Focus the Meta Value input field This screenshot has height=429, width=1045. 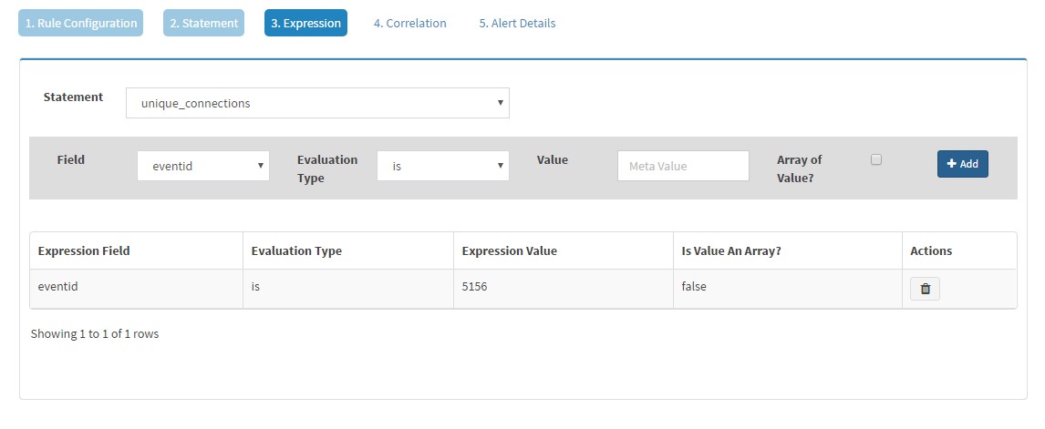(x=683, y=166)
